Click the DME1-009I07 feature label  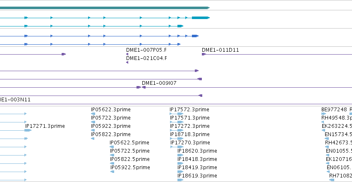[x=159, y=83]
